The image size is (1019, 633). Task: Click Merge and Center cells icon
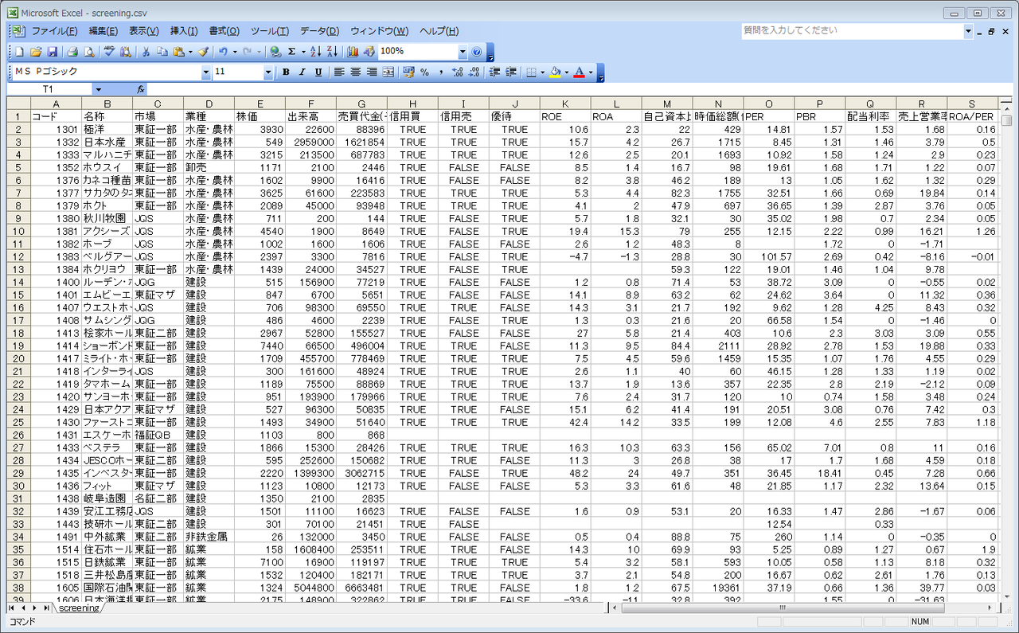click(x=388, y=72)
